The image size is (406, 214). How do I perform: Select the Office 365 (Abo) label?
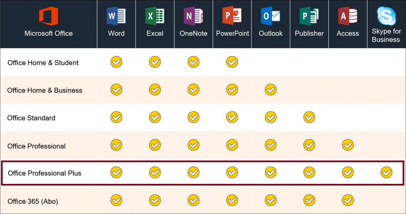pos(33,201)
